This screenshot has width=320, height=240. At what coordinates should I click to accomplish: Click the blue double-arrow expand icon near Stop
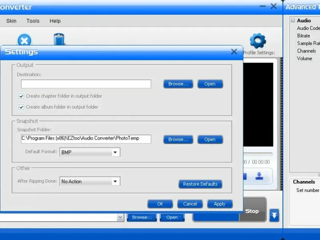coord(274,215)
